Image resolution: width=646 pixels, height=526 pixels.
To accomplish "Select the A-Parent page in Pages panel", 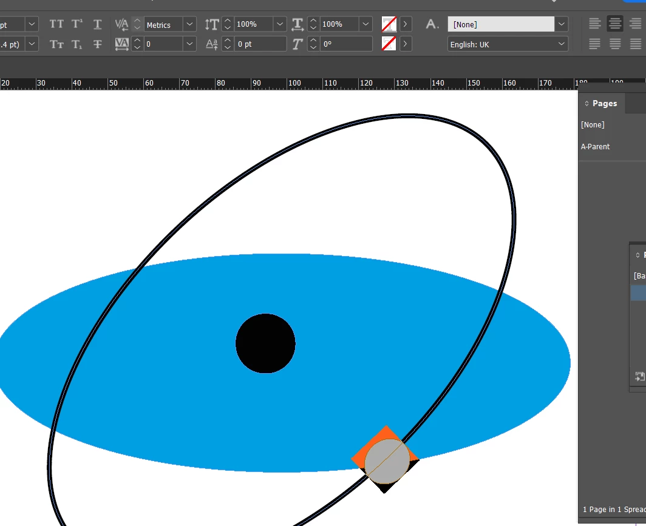I will (x=595, y=147).
